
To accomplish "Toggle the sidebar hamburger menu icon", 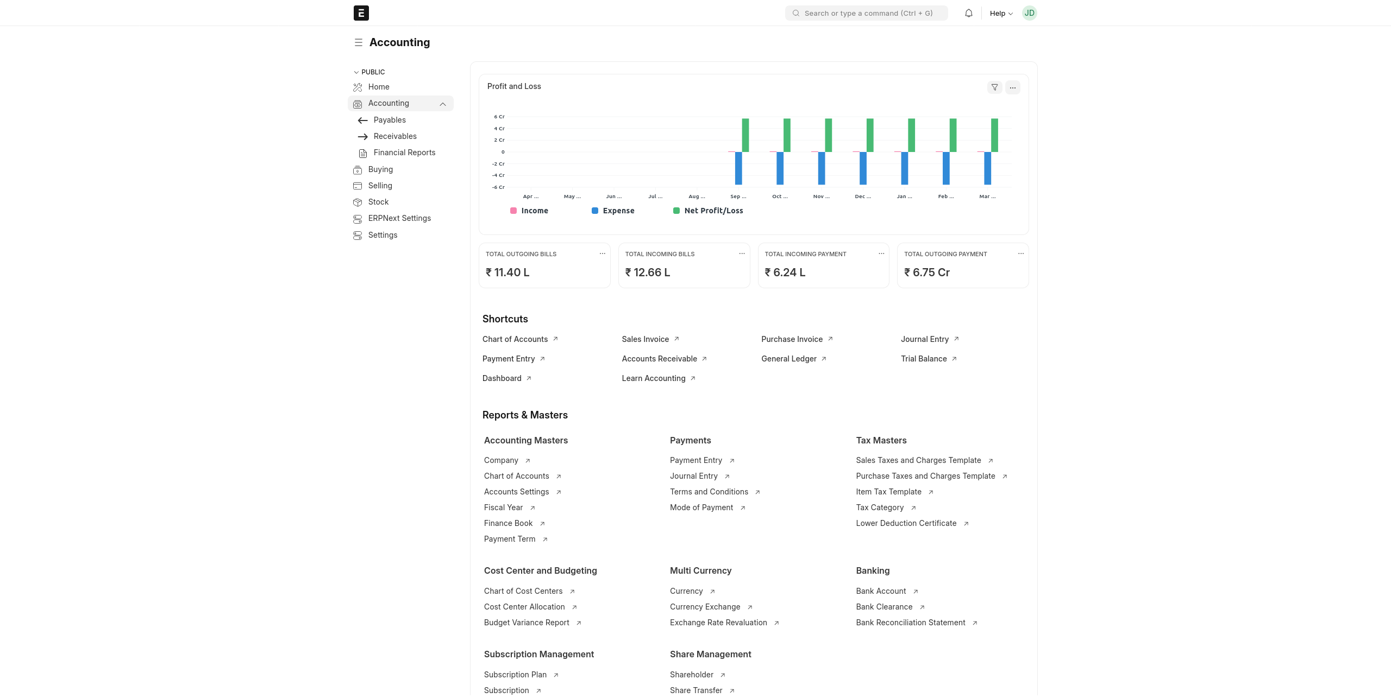I will click(x=358, y=42).
